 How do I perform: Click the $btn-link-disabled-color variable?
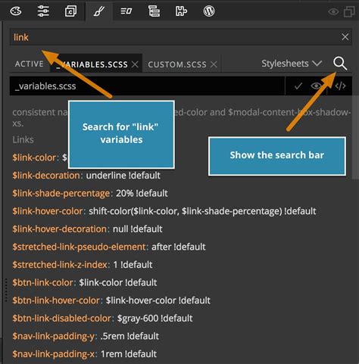(x=61, y=319)
